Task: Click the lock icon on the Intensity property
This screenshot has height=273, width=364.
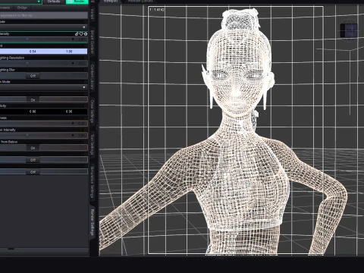Action: tap(77, 33)
